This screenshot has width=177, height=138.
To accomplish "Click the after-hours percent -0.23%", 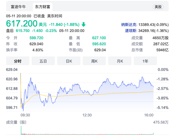I will click(x=51, y=31).
